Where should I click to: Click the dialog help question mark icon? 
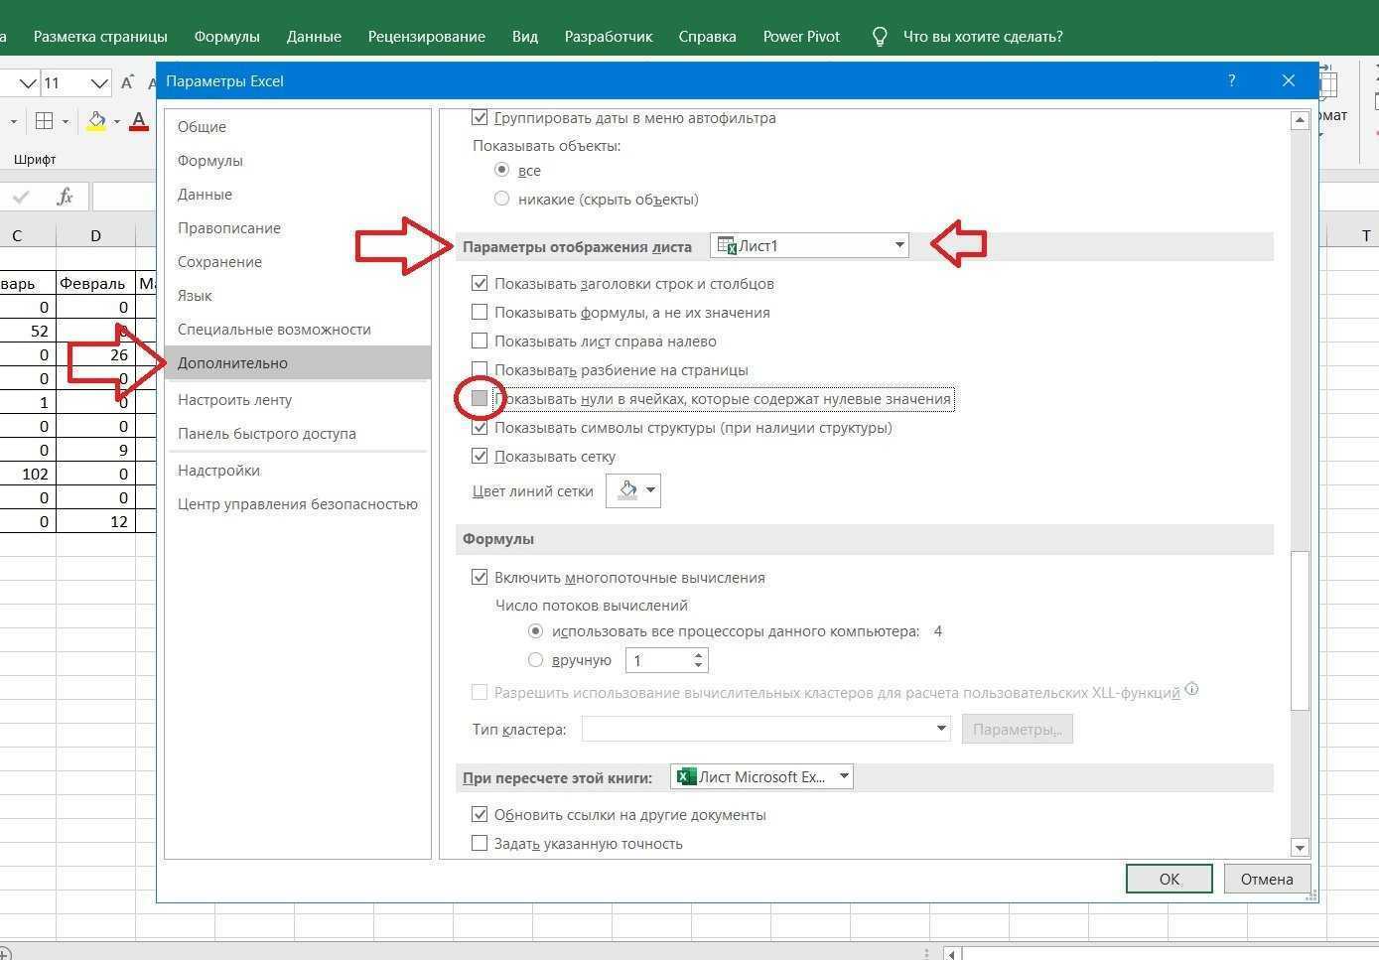(x=1231, y=80)
